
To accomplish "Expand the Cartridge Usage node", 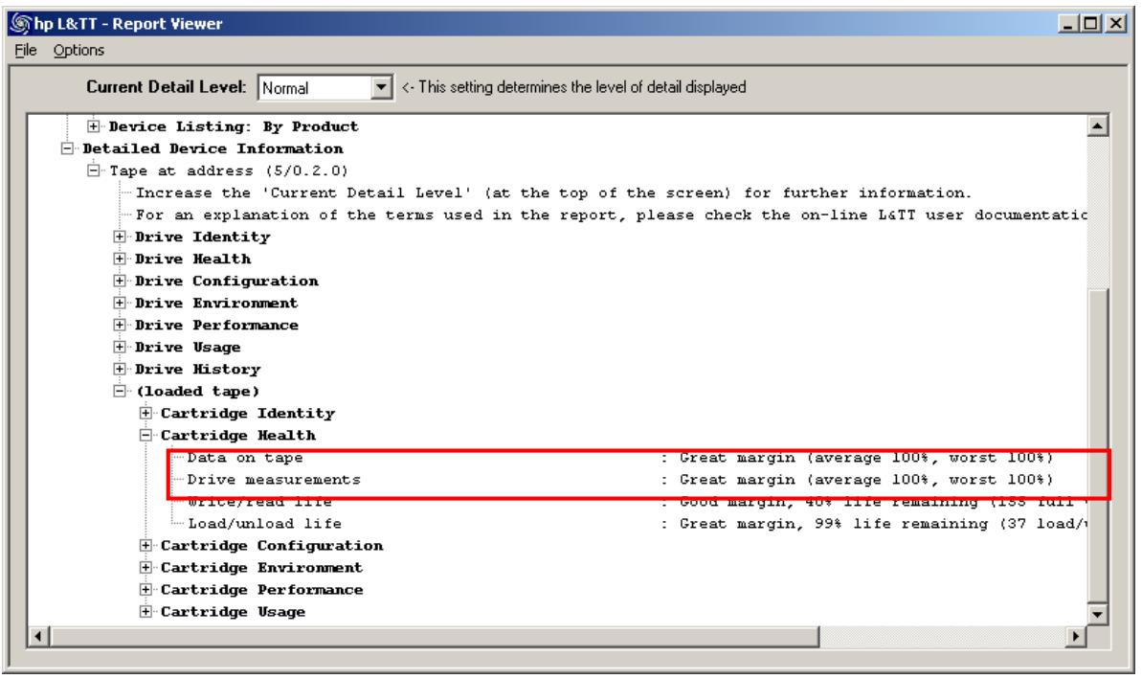I will tap(146, 611).
